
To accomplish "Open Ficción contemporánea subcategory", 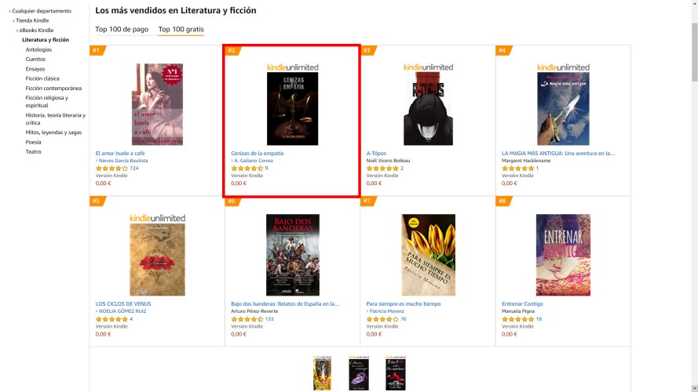I will 53,89.
